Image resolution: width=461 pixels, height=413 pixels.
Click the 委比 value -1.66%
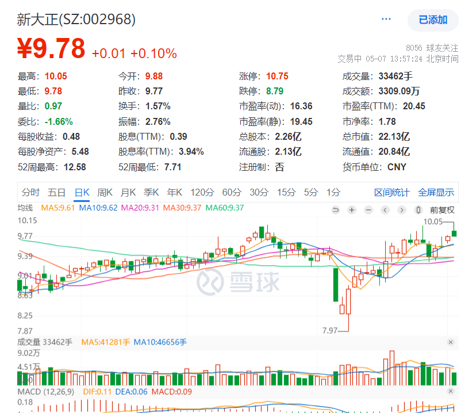59,122
